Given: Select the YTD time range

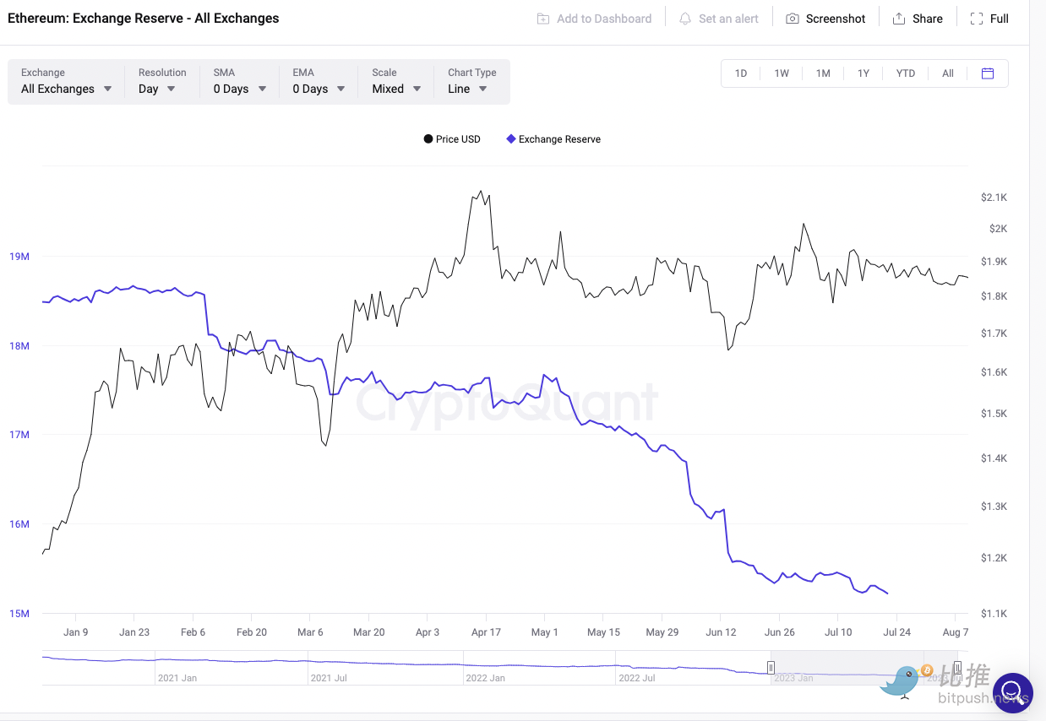Looking at the screenshot, I should coord(905,73).
